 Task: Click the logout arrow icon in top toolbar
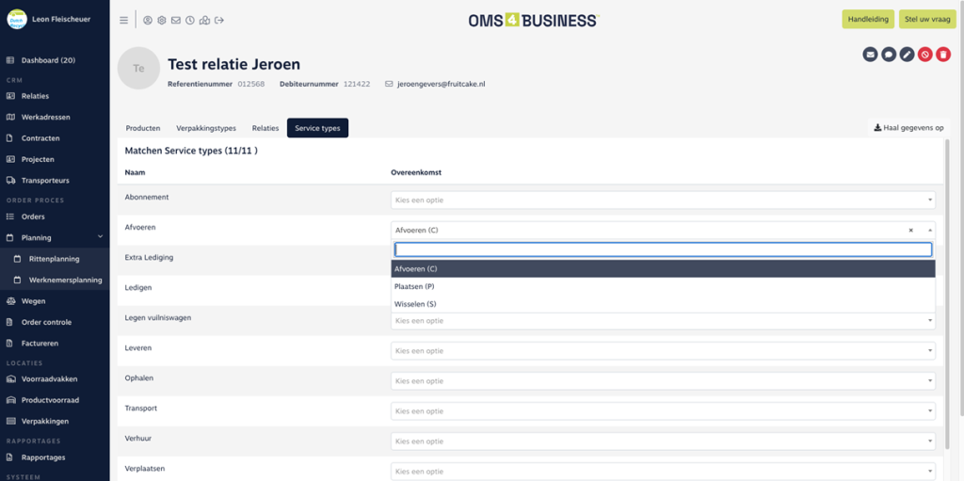219,20
